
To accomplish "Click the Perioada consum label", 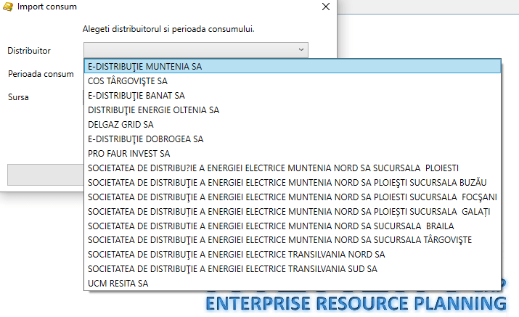I will pyautogui.click(x=41, y=74).
